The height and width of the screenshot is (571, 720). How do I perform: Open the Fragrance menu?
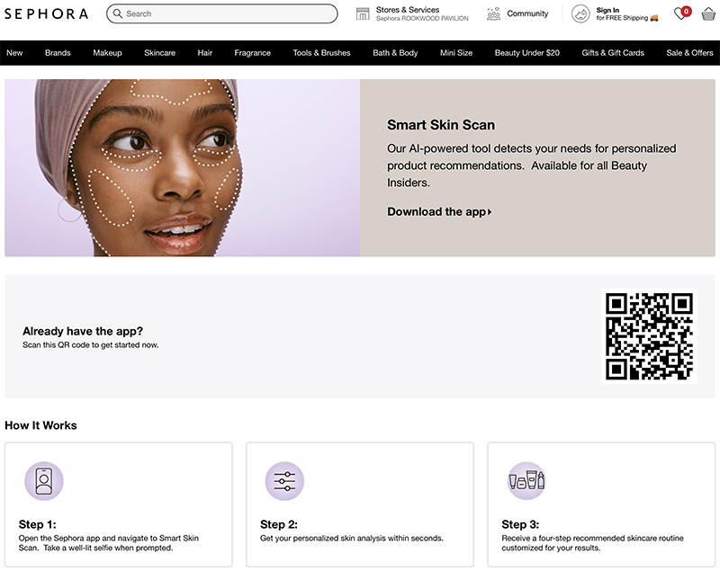point(253,53)
